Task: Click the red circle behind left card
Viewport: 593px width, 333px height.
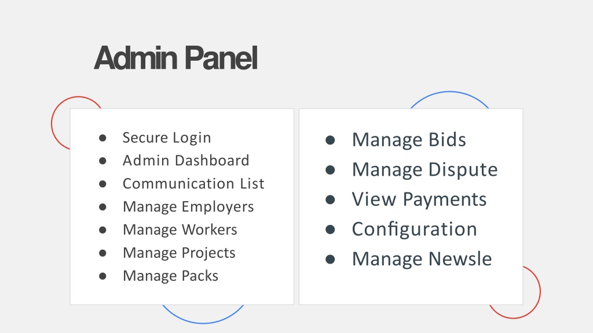Action: [x=60, y=124]
